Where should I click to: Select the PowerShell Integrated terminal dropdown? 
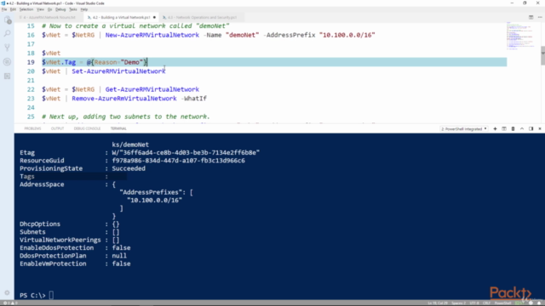click(463, 128)
